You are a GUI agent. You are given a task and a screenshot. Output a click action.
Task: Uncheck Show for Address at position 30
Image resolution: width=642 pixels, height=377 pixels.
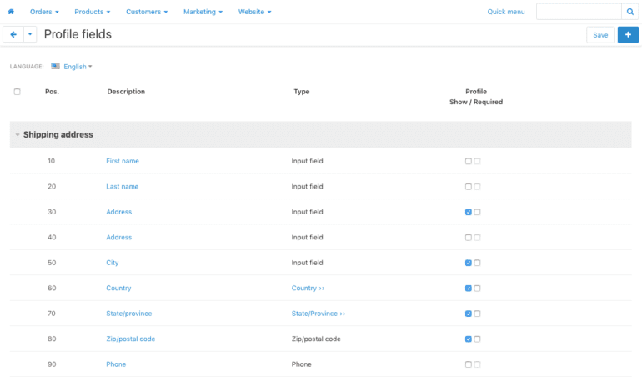coord(469,212)
